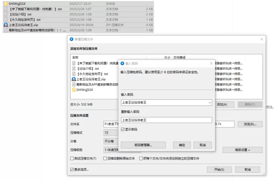Image resolution: width=277 pixels, height=181 pixels.
Task: Close the 新建压缩文件 dialog
Action: (262, 39)
